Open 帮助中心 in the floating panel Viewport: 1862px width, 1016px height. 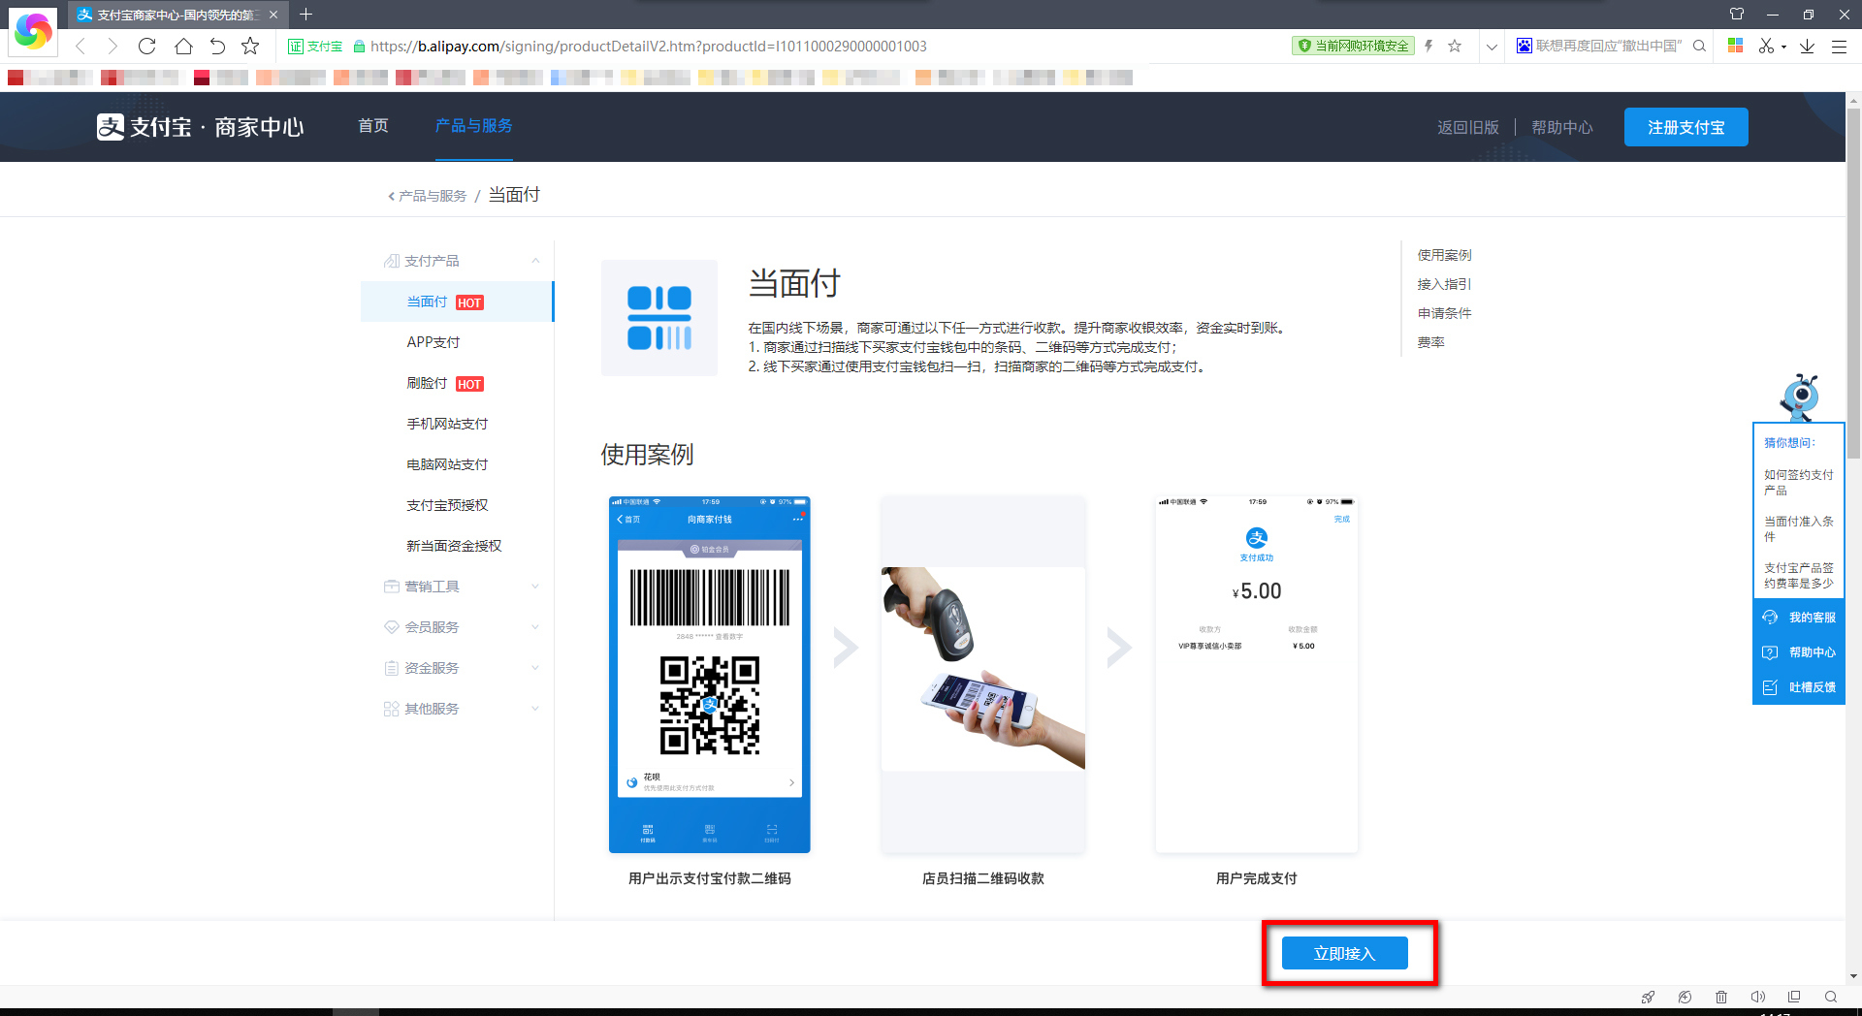pyautogui.click(x=1799, y=652)
